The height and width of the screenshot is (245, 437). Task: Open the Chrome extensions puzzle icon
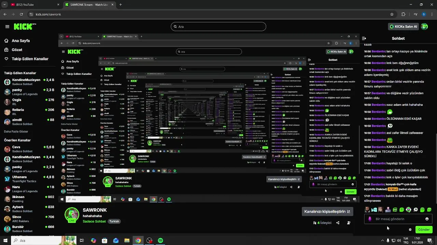403,14
